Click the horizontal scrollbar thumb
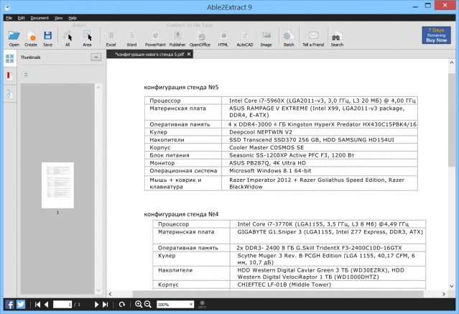 tap(278, 294)
